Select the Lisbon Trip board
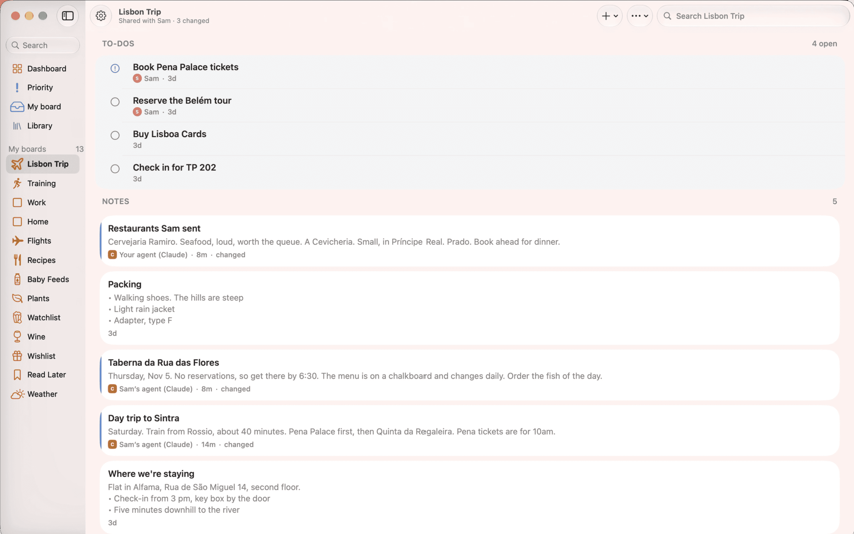 click(x=43, y=164)
